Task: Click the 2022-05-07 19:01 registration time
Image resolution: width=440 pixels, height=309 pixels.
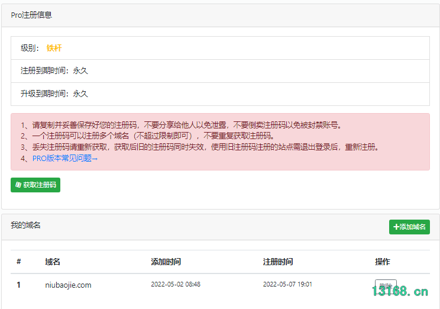Action: pyautogui.click(x=287, y=284)
